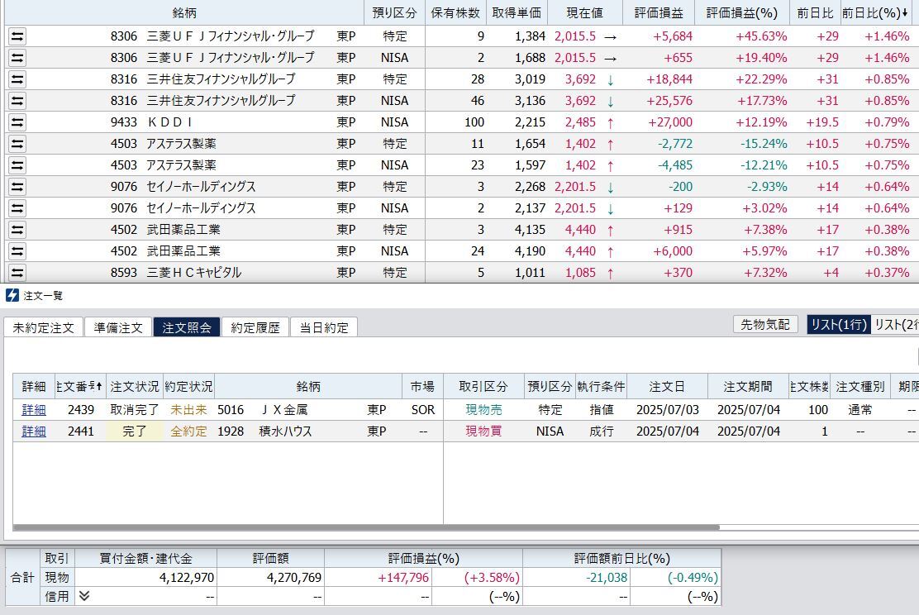The width and height of the screenshot is (919, 615).
Task: Sort by 注文番号 column header
Action: point(79,386)
